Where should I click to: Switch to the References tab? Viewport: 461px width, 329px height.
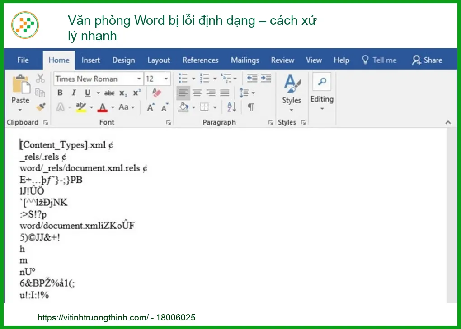[x=201, y=60]
